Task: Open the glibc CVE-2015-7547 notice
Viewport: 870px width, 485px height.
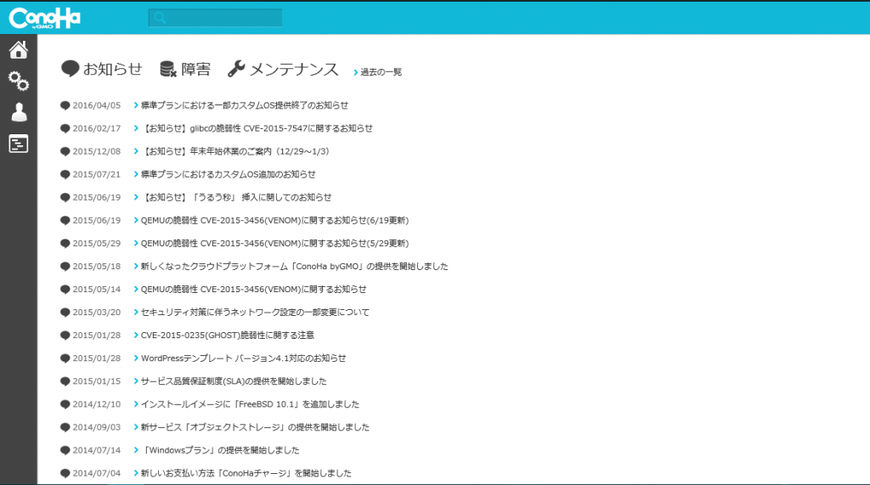Action: coord(257,128)
